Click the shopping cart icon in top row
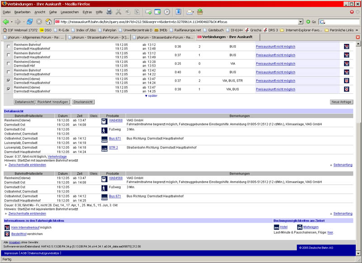 point(346,46)
